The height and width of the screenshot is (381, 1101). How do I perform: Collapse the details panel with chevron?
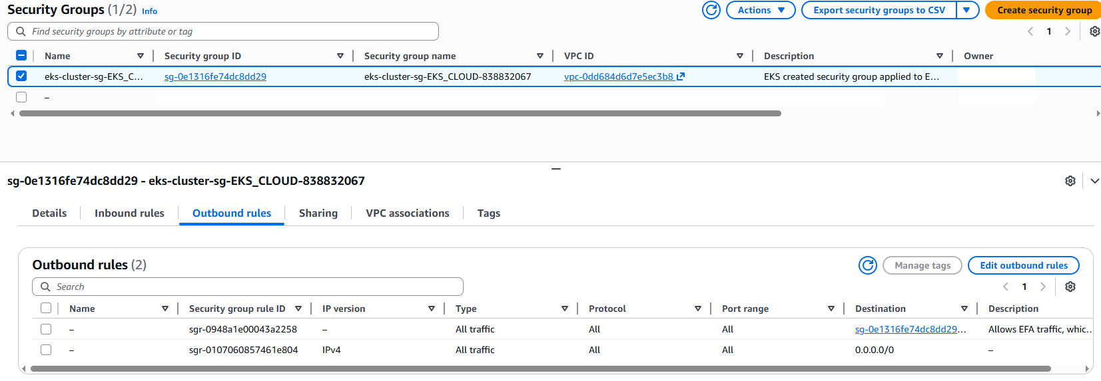click(1094, 181)
